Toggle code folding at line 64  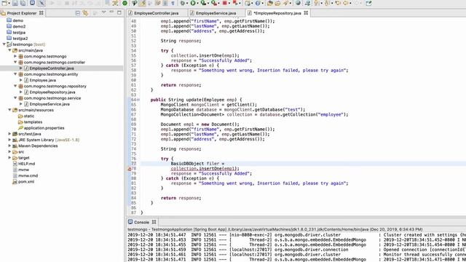138,100
